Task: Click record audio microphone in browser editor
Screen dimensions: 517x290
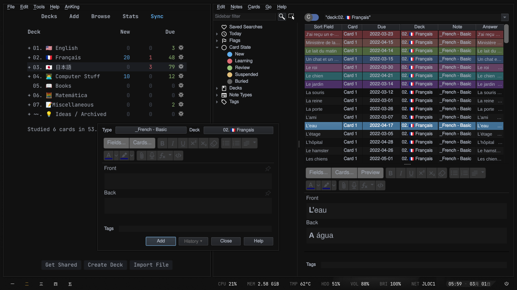Action: (354, 185)
